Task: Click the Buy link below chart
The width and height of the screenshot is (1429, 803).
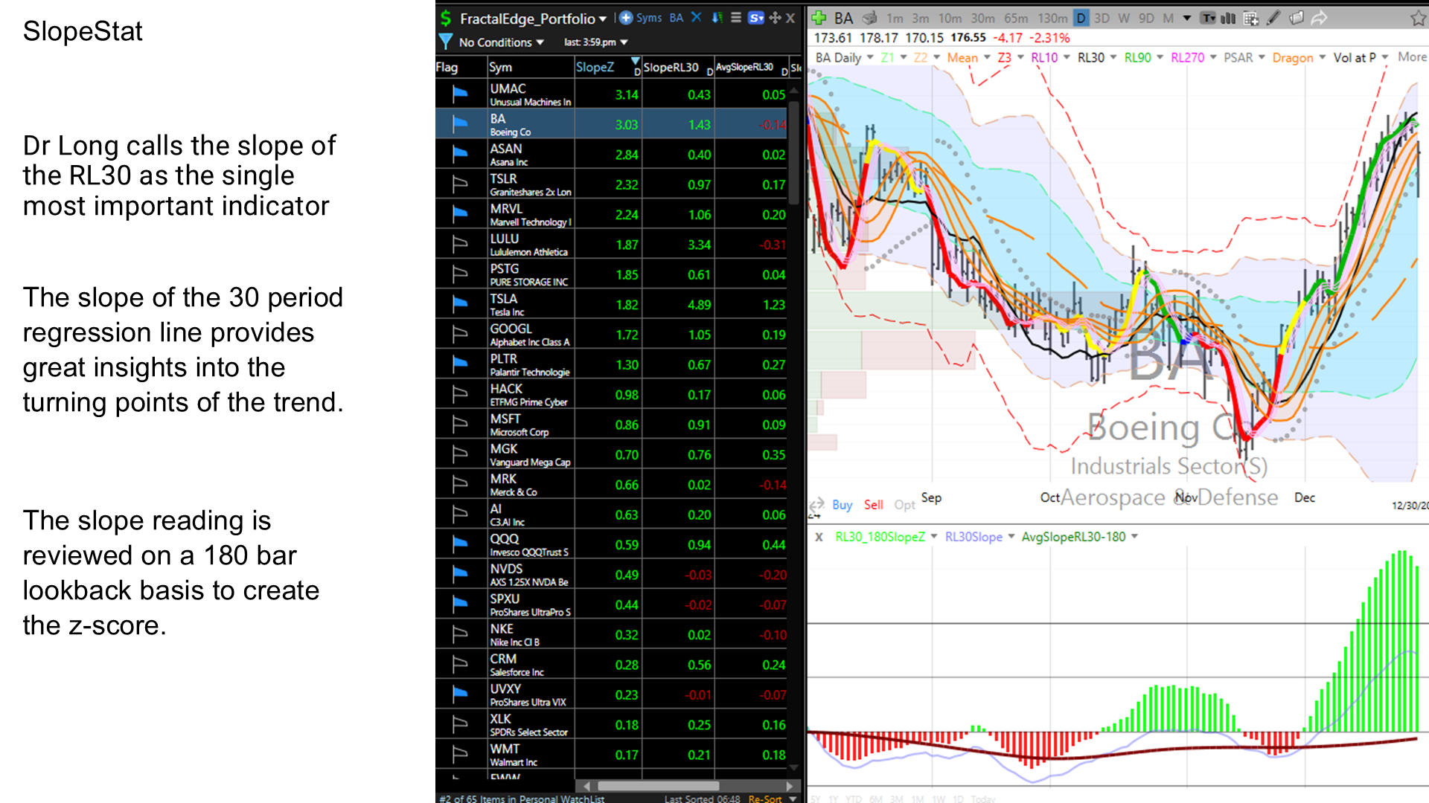Action: pyautogui.click(x=842, y=505)
